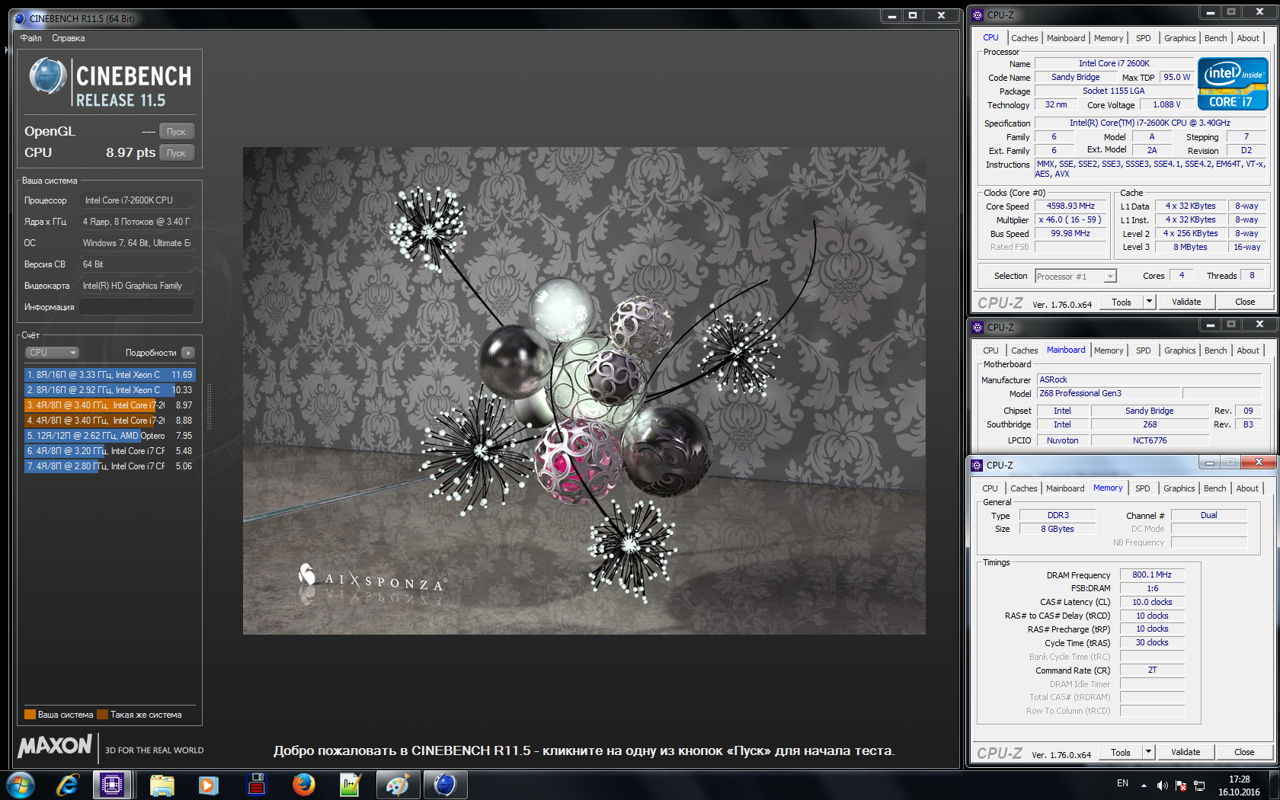Click the Подробности arrow button
1280x800 pixels.
pyautogui.click(x=188, y=353)
